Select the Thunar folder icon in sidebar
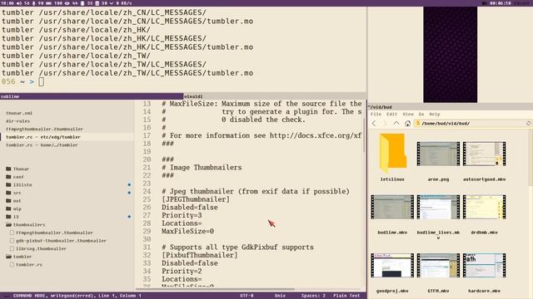Image resolution: width=533 pixels, height=299 pixels. coord(8,169)
